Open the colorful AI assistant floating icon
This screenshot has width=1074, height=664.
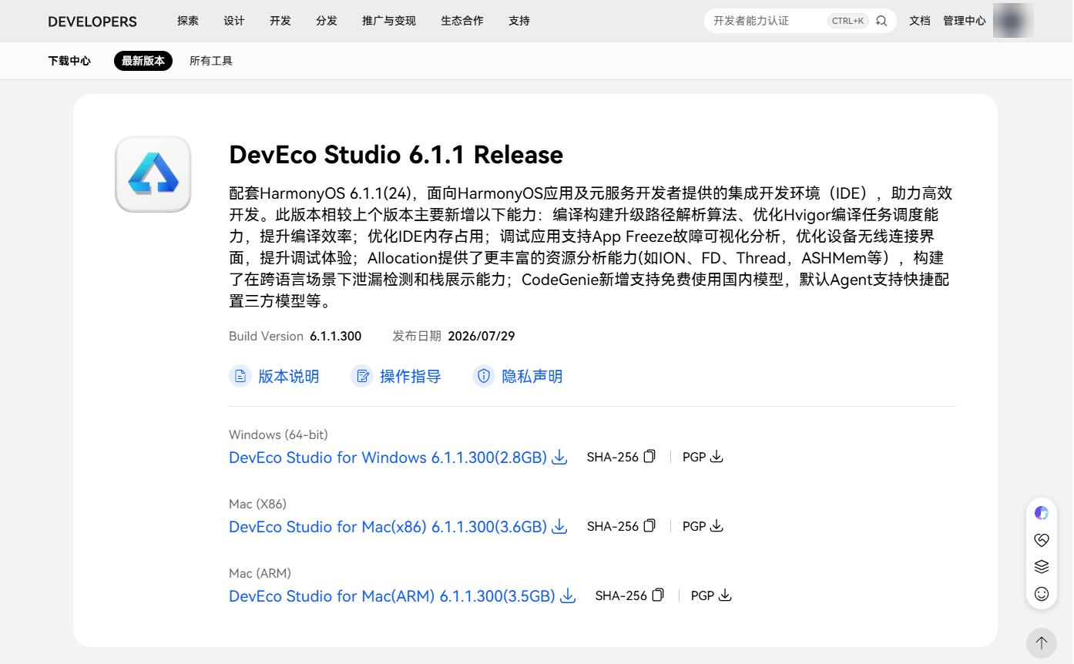(1042, 513)
